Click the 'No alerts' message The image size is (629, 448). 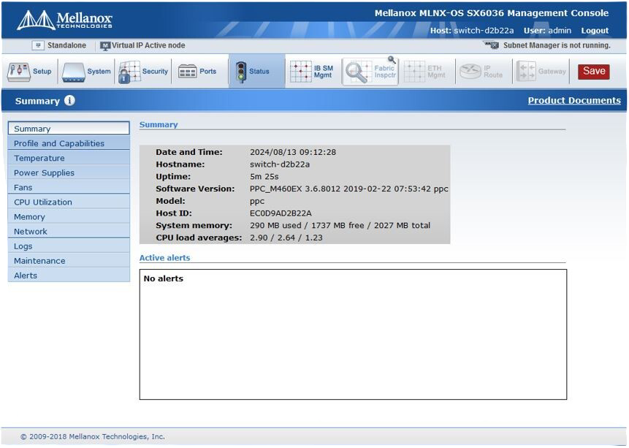pyautogui.click(x=163, y=278)
